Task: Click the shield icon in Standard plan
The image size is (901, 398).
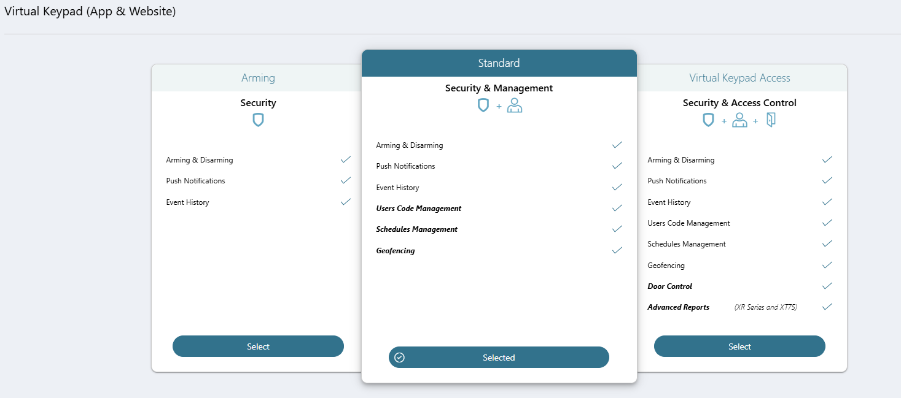Action: [483, 105]
